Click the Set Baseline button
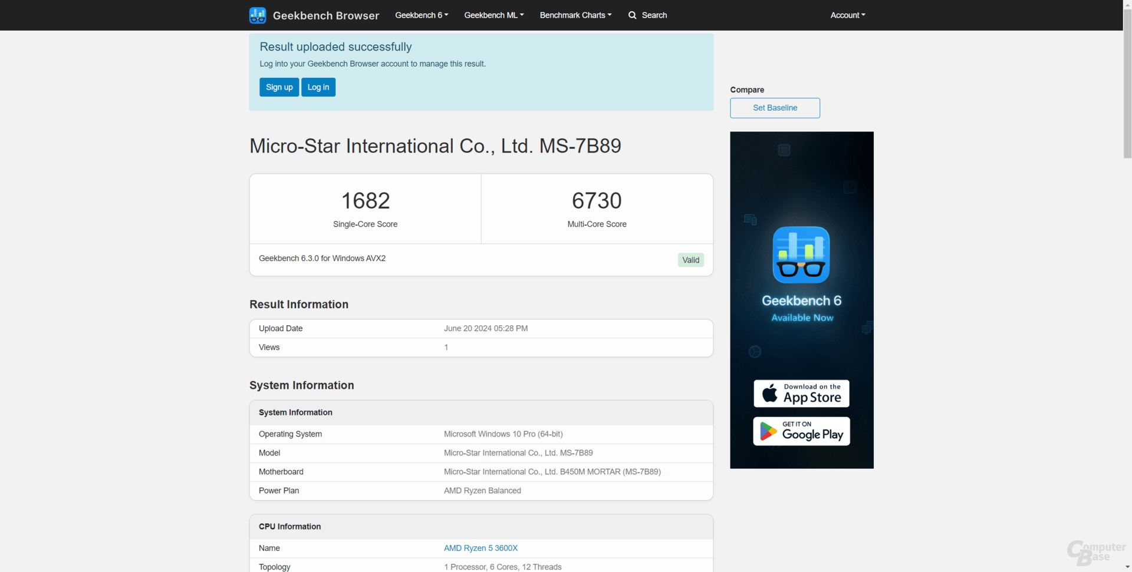This screenshot has width=1132, height=572. (x=775, y=108)
